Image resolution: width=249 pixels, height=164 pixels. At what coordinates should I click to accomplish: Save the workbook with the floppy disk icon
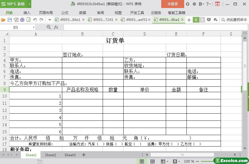[x=10, y=20]
